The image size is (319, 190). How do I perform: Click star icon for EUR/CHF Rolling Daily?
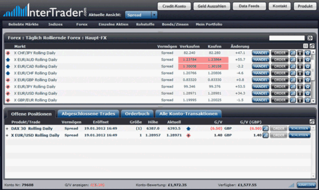[307, 73]
